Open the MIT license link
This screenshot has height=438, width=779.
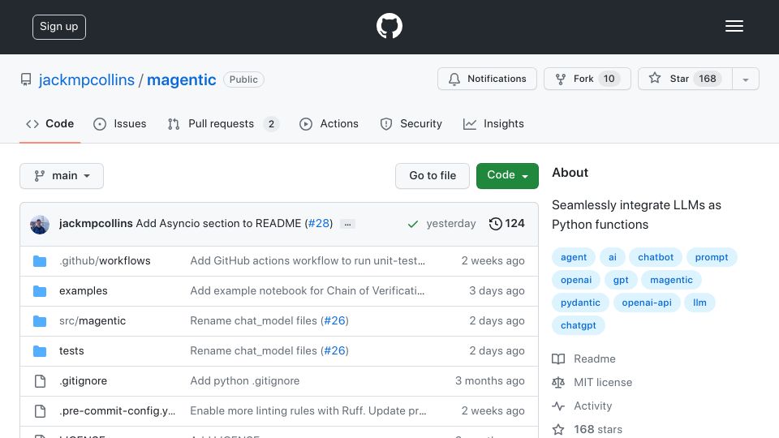[592, 382]
